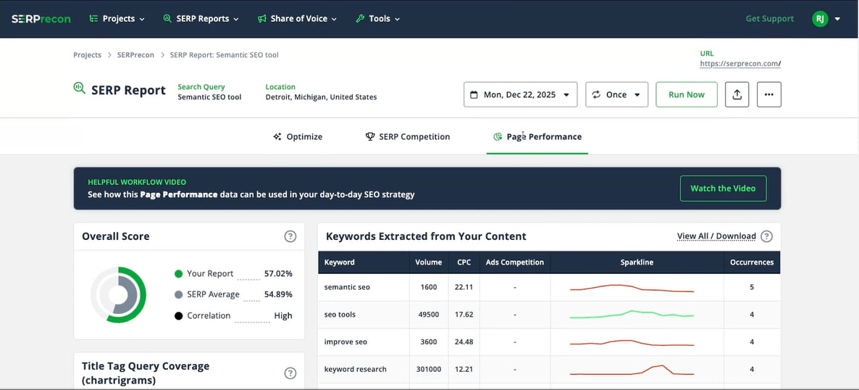Screen dimensions: 859x390
Task: Click the SERP Report magnifier icon
Action: click(79, 88)
